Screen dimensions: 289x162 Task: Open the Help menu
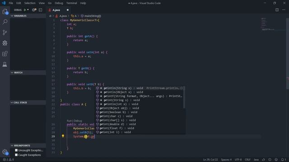[83, 3]
